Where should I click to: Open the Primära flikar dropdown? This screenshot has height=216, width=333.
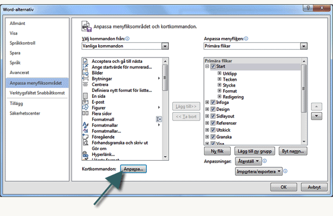304,46
